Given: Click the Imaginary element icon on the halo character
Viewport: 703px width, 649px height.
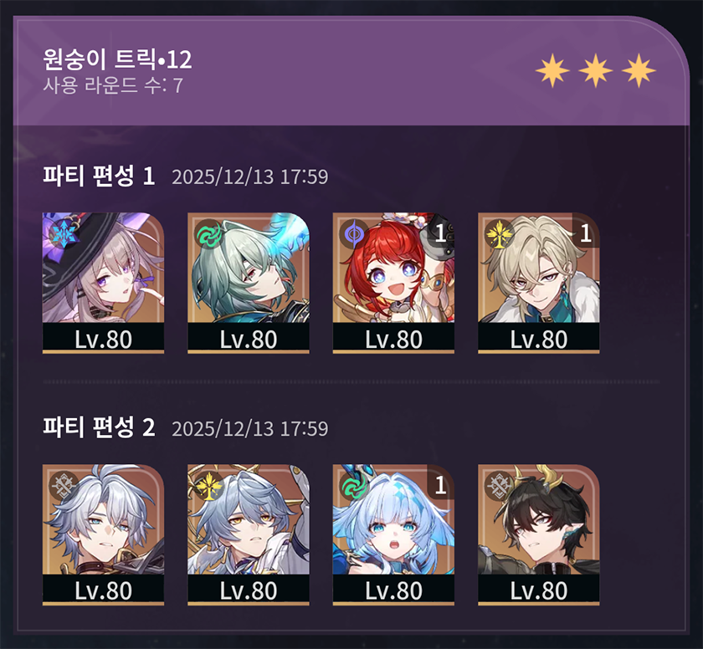Looking at the screenshot, I should [208, 485].
